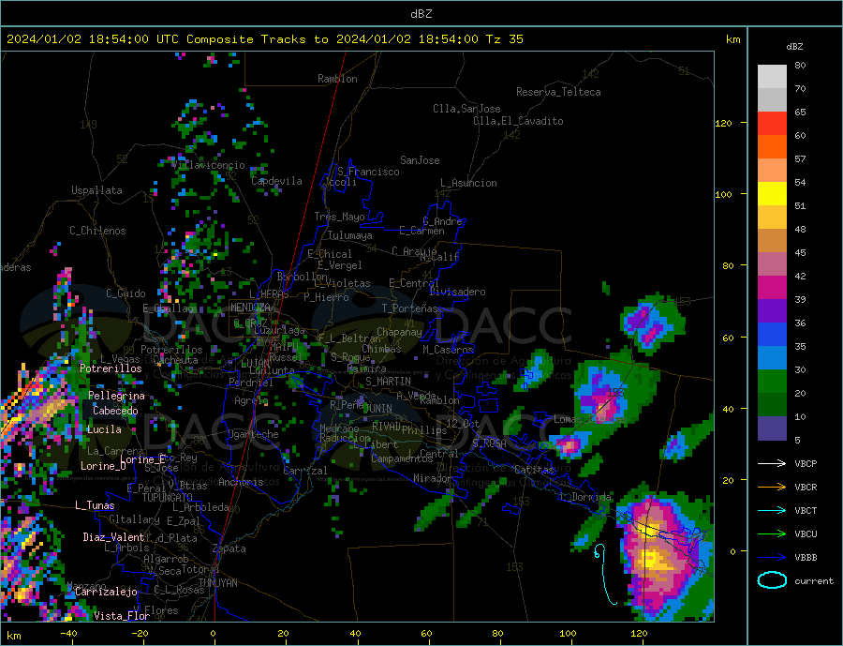Click the blue VBBB arrow in legend
Screen dimensions: 843x646
(x=772, y=557)
